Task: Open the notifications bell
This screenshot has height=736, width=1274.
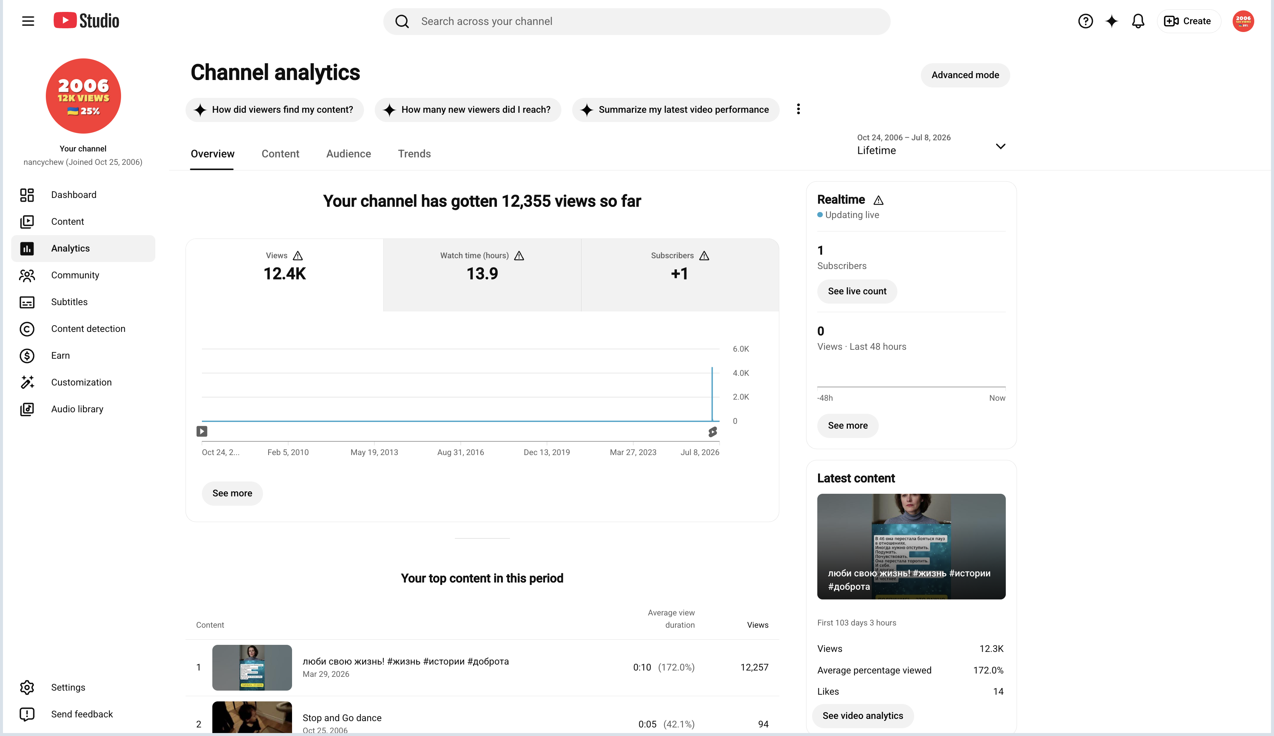Action: coord(1138,21)
